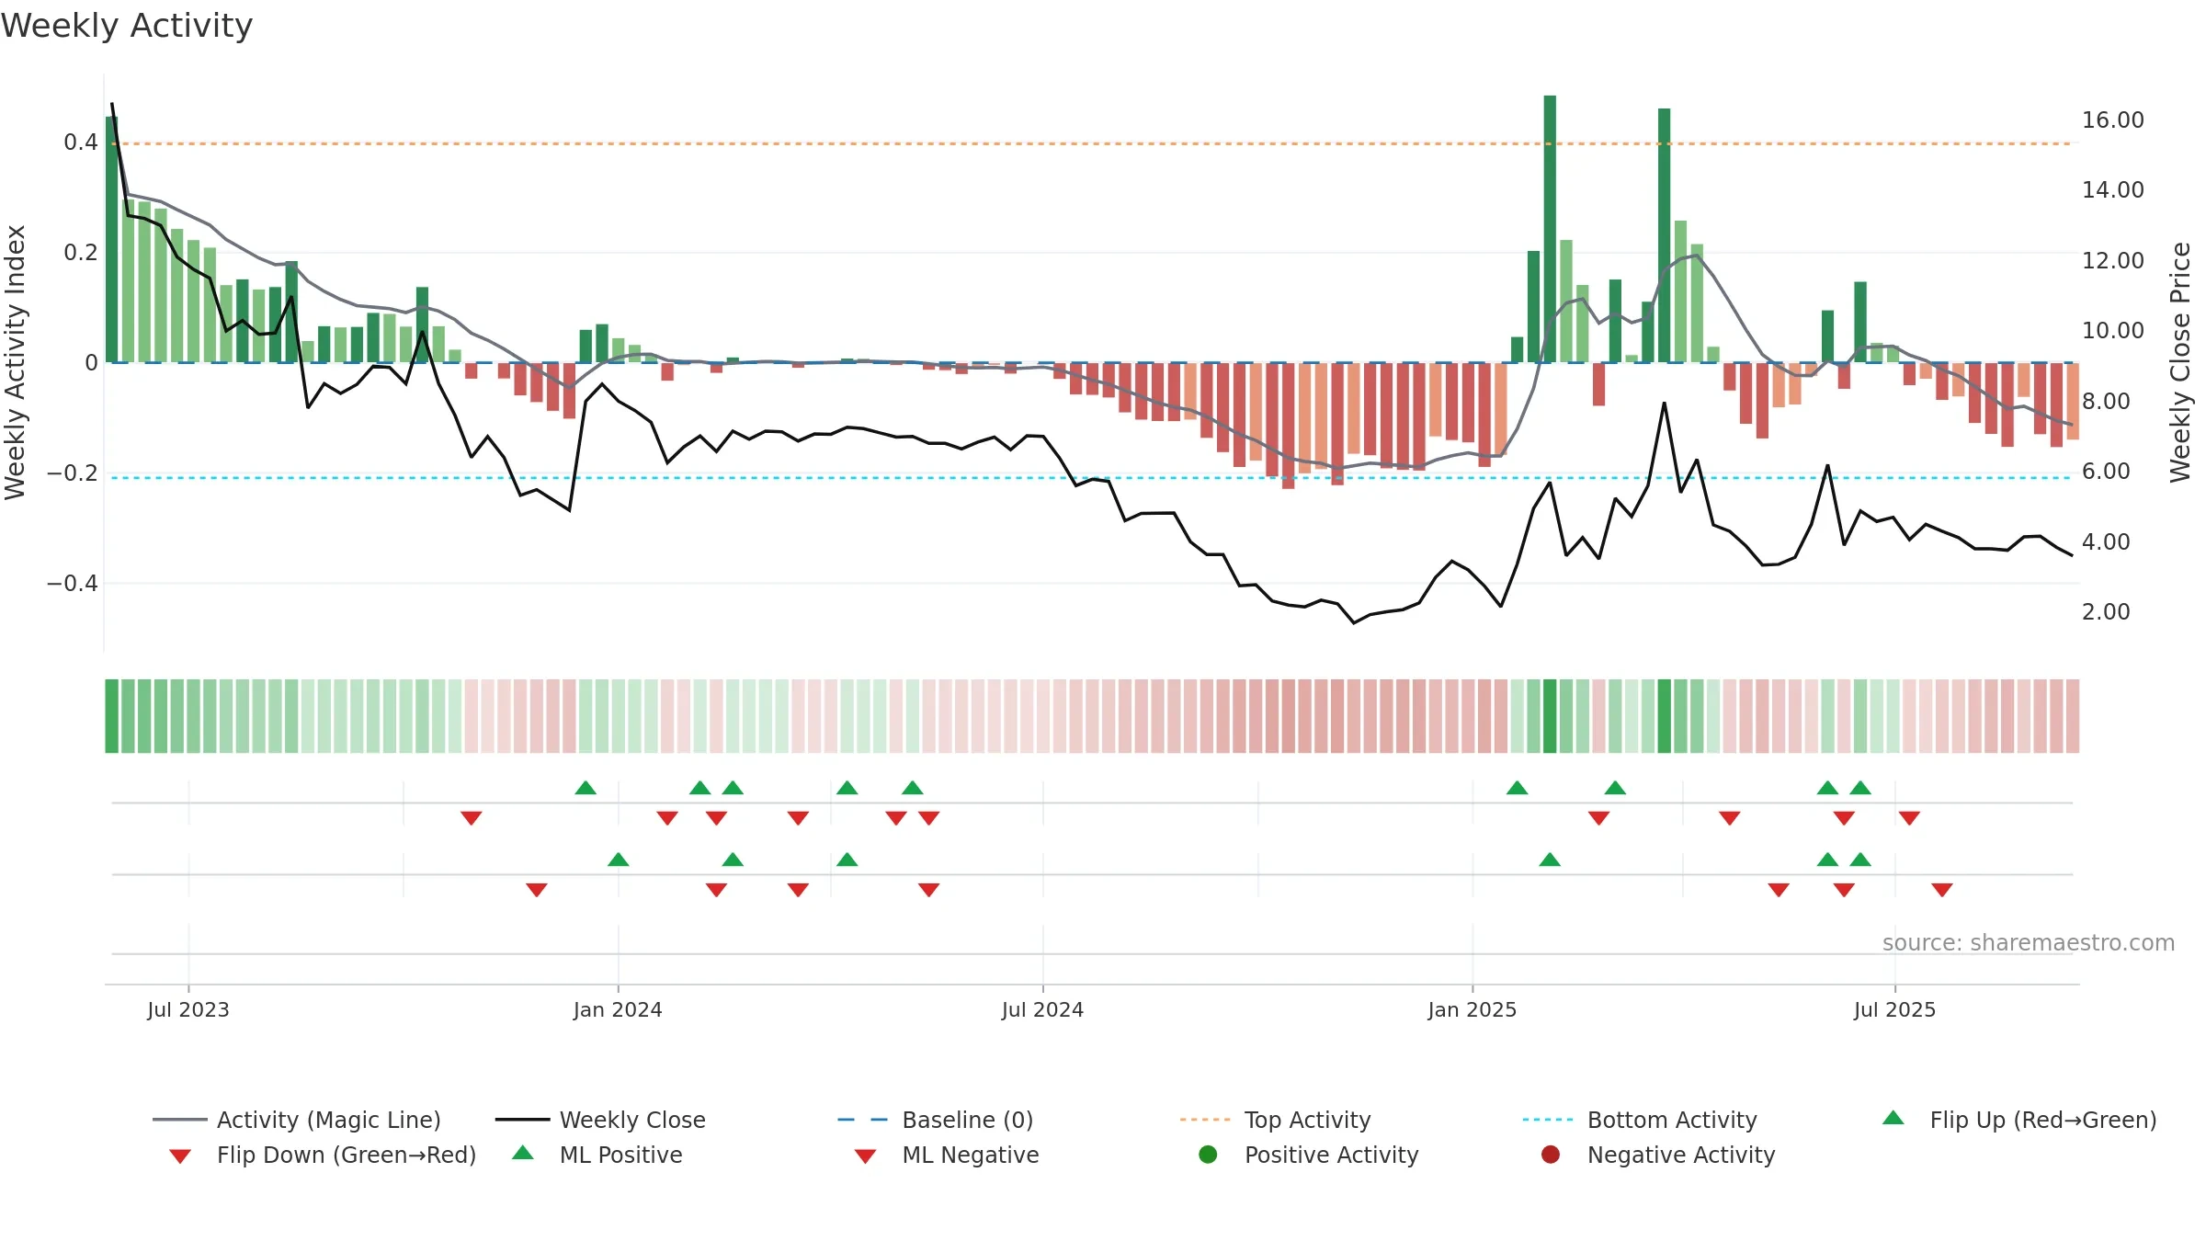Screen dimensions: 2206x1241
Task: Click the 16.00 price axis tick
Action: click(x=2113, y=120)
